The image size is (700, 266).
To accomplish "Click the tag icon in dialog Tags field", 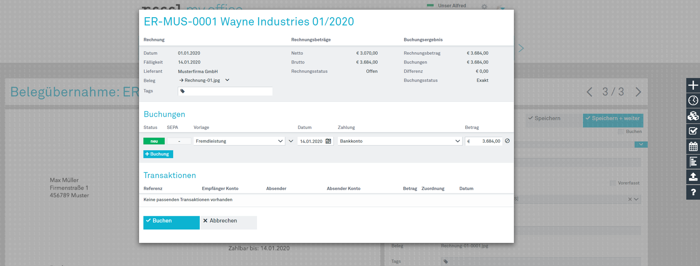I will pos(182,91).
